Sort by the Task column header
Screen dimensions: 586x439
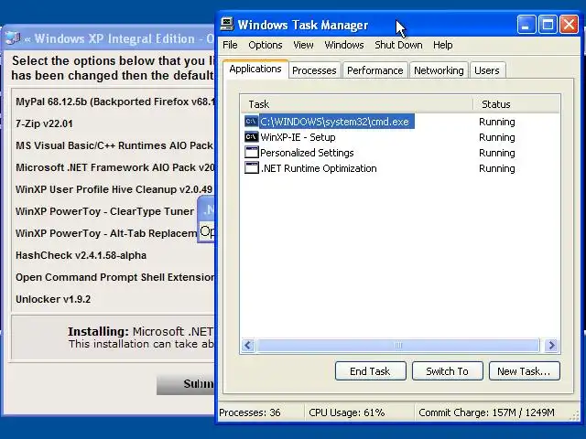pos(356,104)
